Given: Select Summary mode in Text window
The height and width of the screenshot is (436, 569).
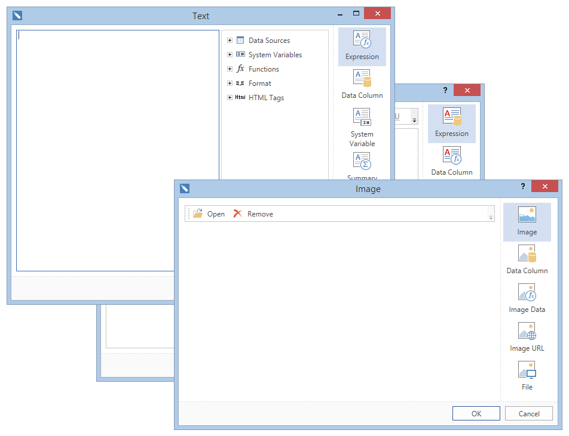Looking at the screenshot, I should 362,166.
